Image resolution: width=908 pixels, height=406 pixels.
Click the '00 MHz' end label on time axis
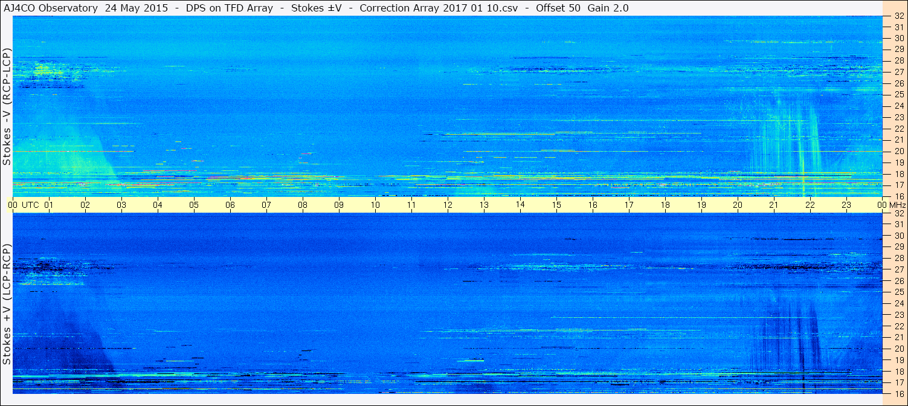(891, 205)
